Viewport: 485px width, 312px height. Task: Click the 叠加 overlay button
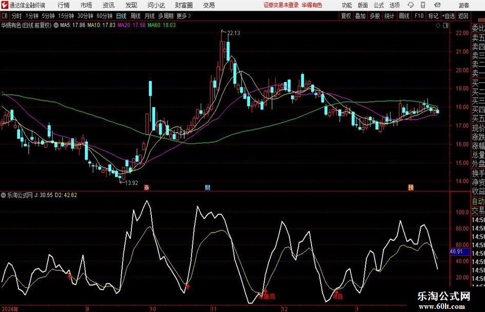(x=360, y=16)
